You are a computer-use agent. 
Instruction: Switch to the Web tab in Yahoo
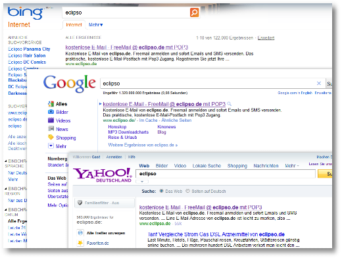[144, 166]
